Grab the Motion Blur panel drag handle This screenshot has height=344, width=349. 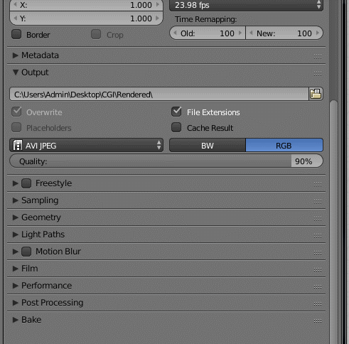(318, 252)
